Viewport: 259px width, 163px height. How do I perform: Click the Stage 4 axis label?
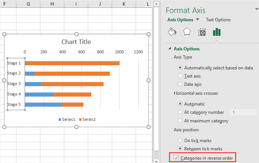coord(14,94)
